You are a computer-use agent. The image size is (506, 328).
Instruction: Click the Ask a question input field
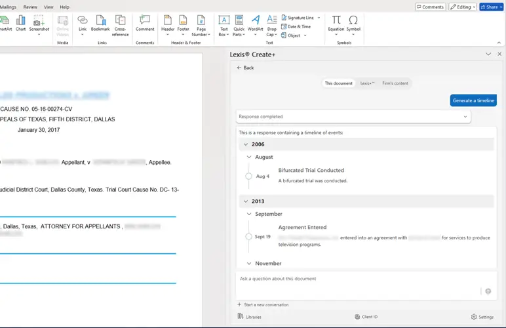click(354, 279)
